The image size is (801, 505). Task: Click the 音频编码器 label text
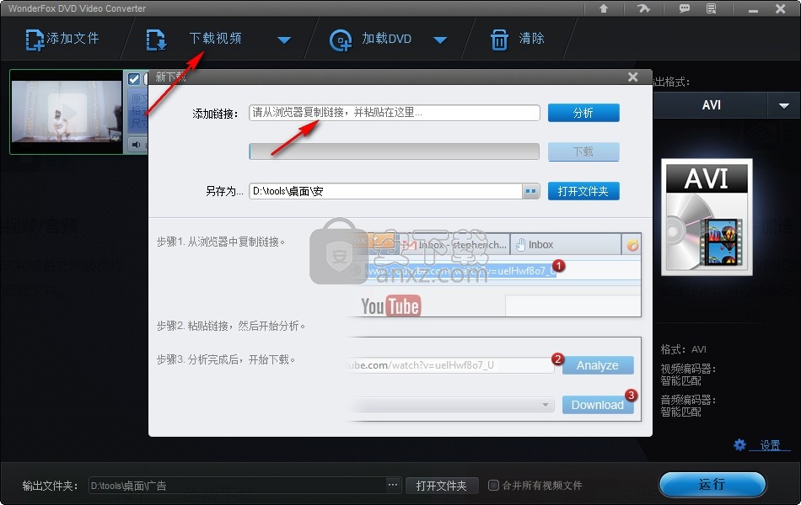[687, 400]
